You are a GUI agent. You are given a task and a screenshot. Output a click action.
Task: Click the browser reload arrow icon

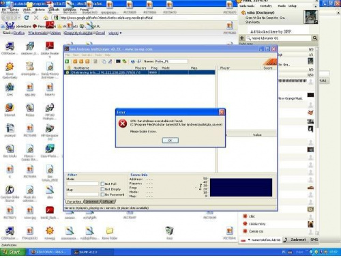click(x=27, y=18)
